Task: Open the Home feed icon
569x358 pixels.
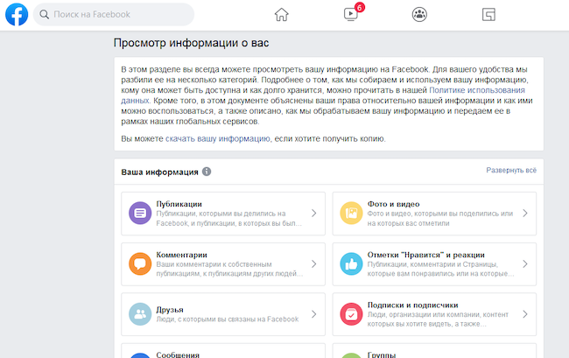Action: [281, 15]
